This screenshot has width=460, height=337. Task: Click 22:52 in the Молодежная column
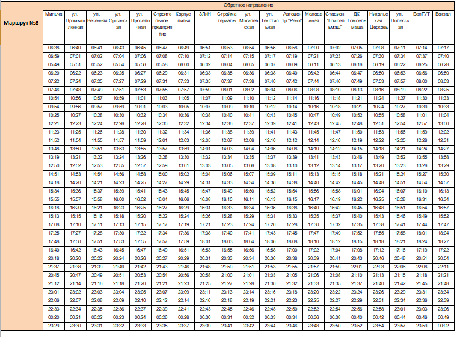[313, 309]
